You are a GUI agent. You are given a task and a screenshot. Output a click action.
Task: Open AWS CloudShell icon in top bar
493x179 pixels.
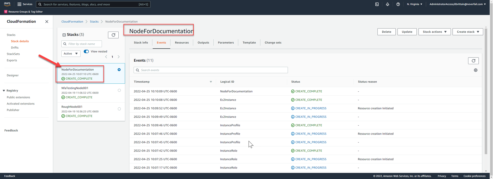coord(377,4)
